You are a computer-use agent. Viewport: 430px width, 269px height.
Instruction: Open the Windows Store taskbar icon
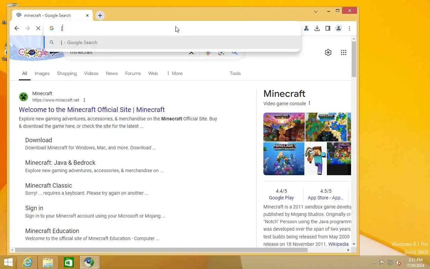69,262
